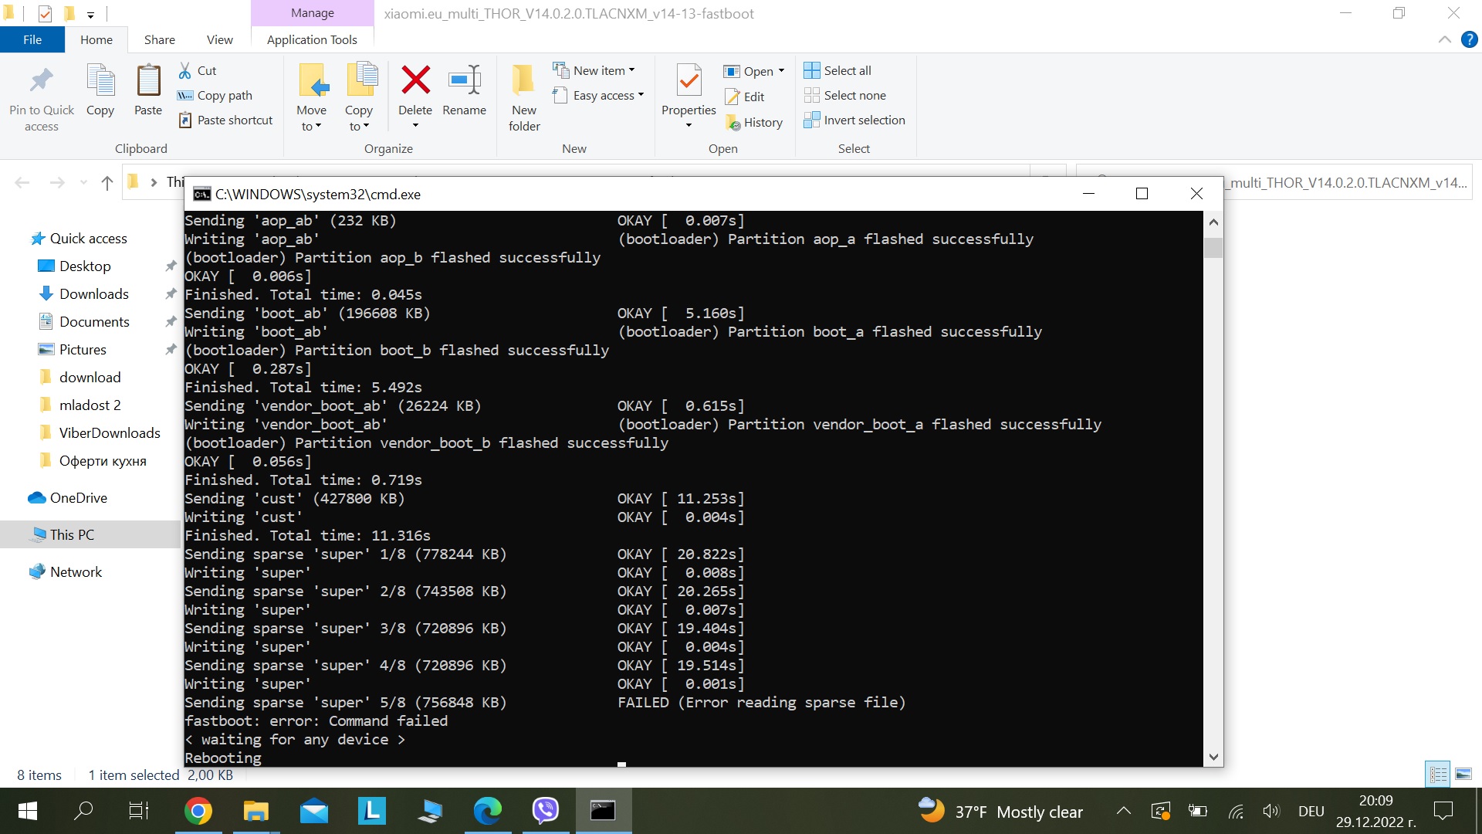Click the red Delete icon

click(415, 79)
